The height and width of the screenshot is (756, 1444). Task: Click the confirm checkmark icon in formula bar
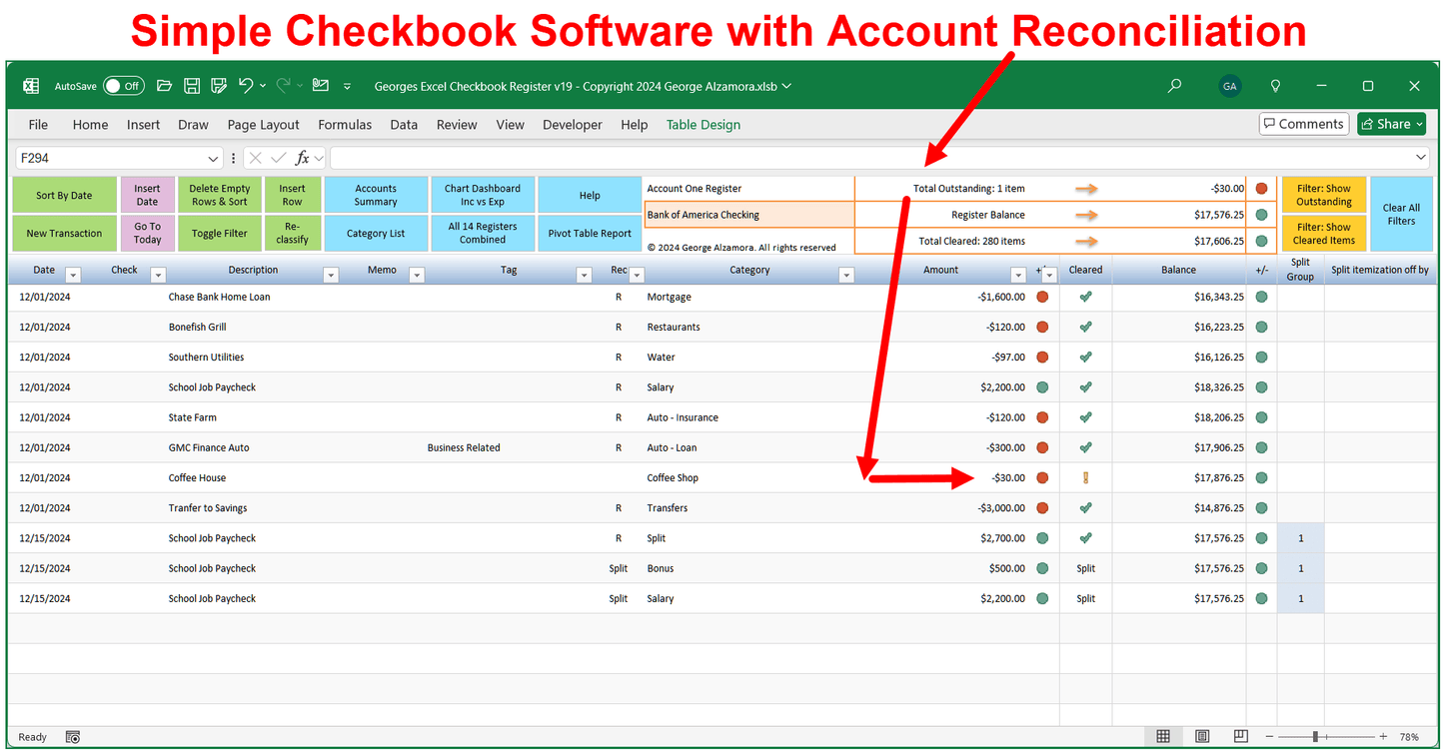click(279, 158)
